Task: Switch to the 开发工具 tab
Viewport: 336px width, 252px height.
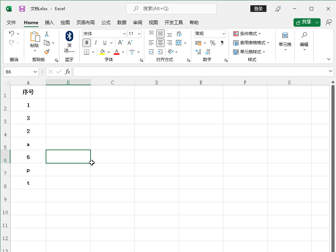Action: [x=173, y=22]
